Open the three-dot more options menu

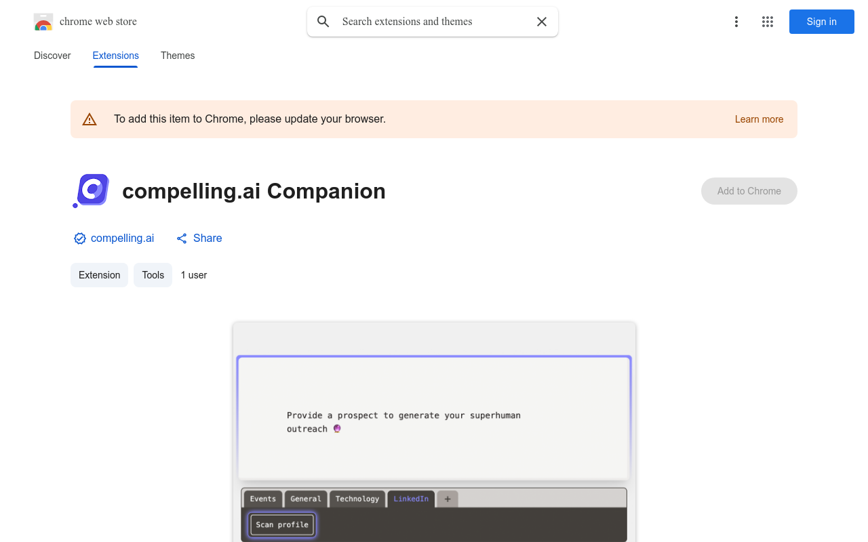[736, 22]
